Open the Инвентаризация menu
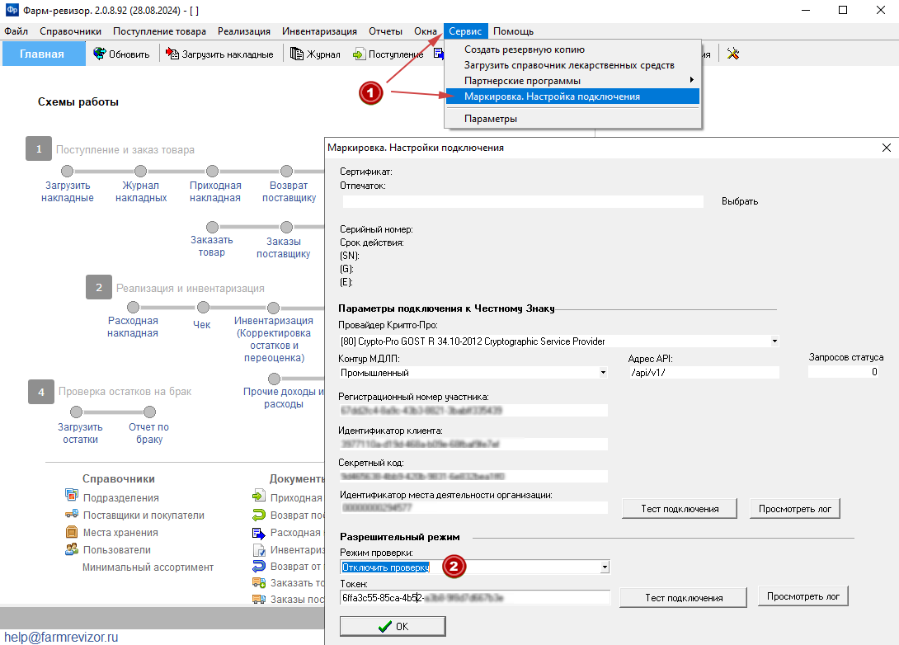The height and width of the screenshot is (645, 899). coord(319,31)
